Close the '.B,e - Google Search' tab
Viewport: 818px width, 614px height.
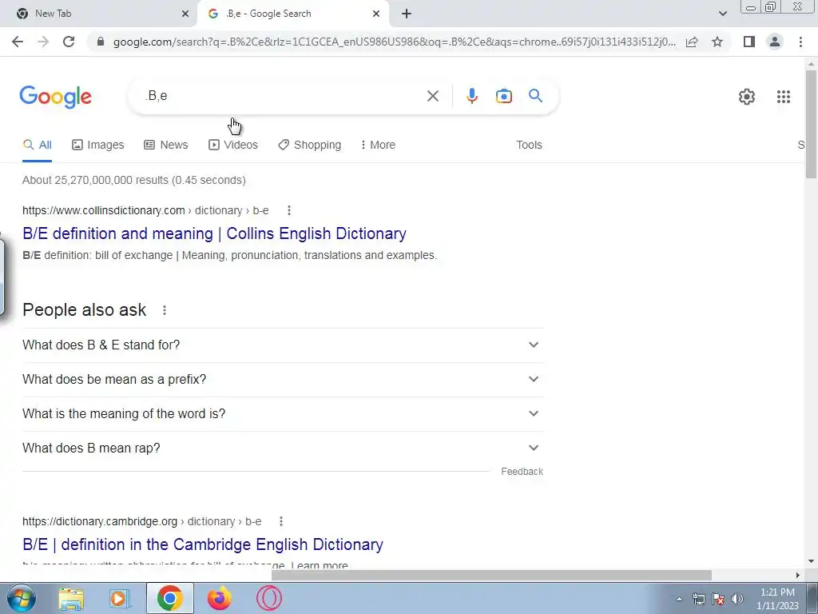(376, 14)
